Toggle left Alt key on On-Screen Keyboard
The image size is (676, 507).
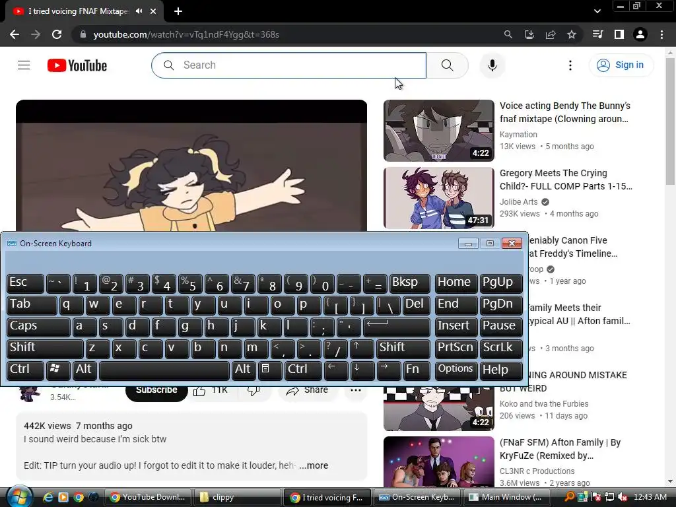pos(84,370)
